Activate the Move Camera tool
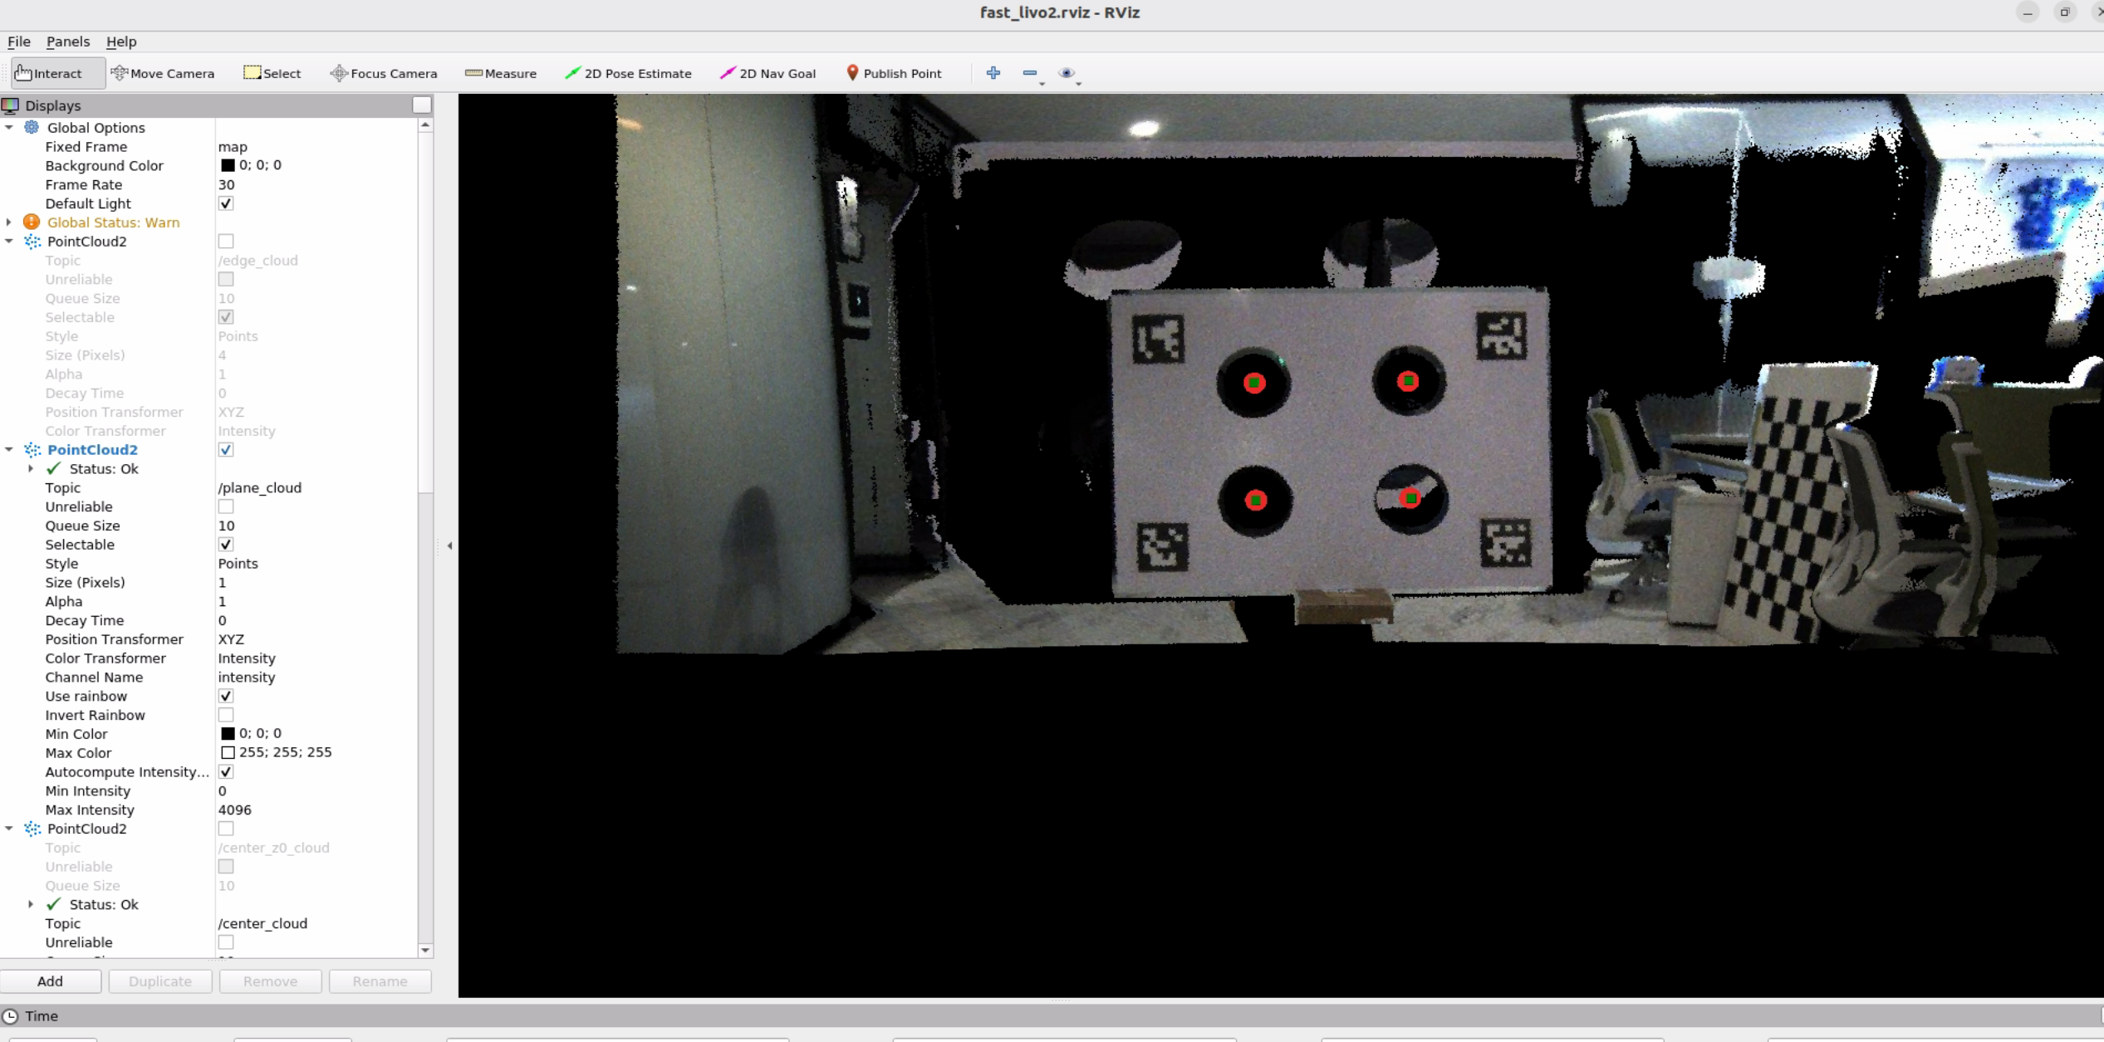2104x1042 pixels. click(x=163, y=73)
